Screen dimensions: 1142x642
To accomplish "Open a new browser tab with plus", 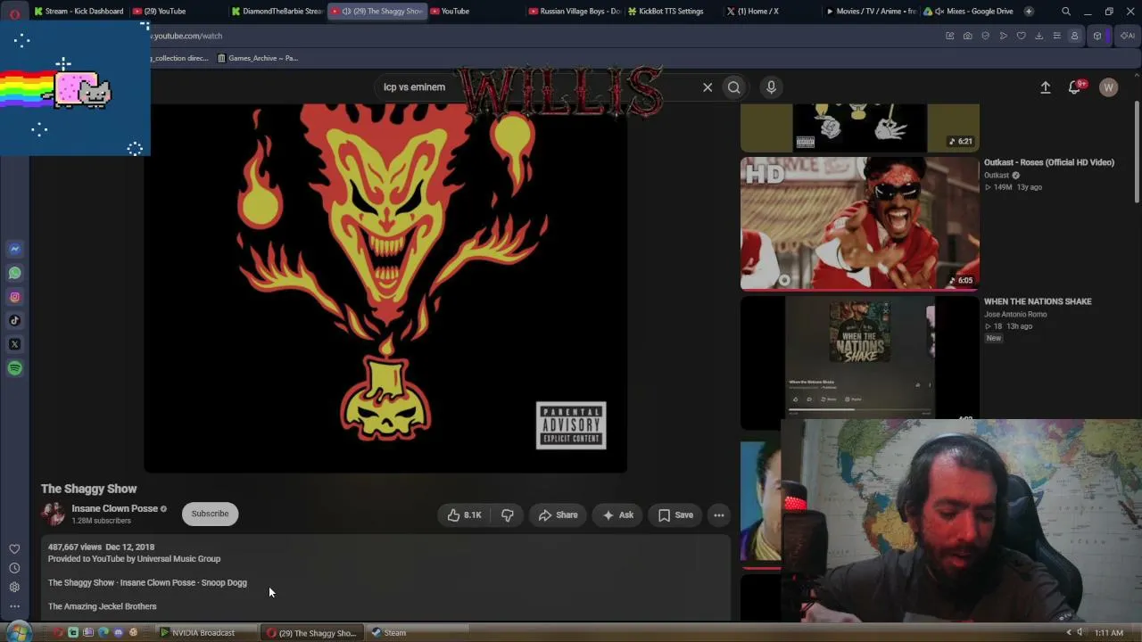I will point(1029,12).
